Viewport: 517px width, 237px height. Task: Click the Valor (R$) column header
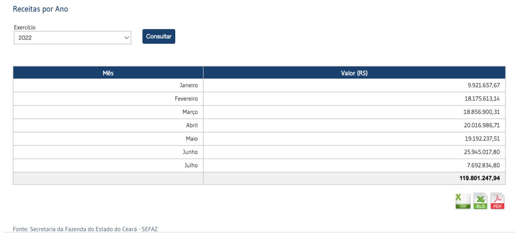tap(354, 72)
